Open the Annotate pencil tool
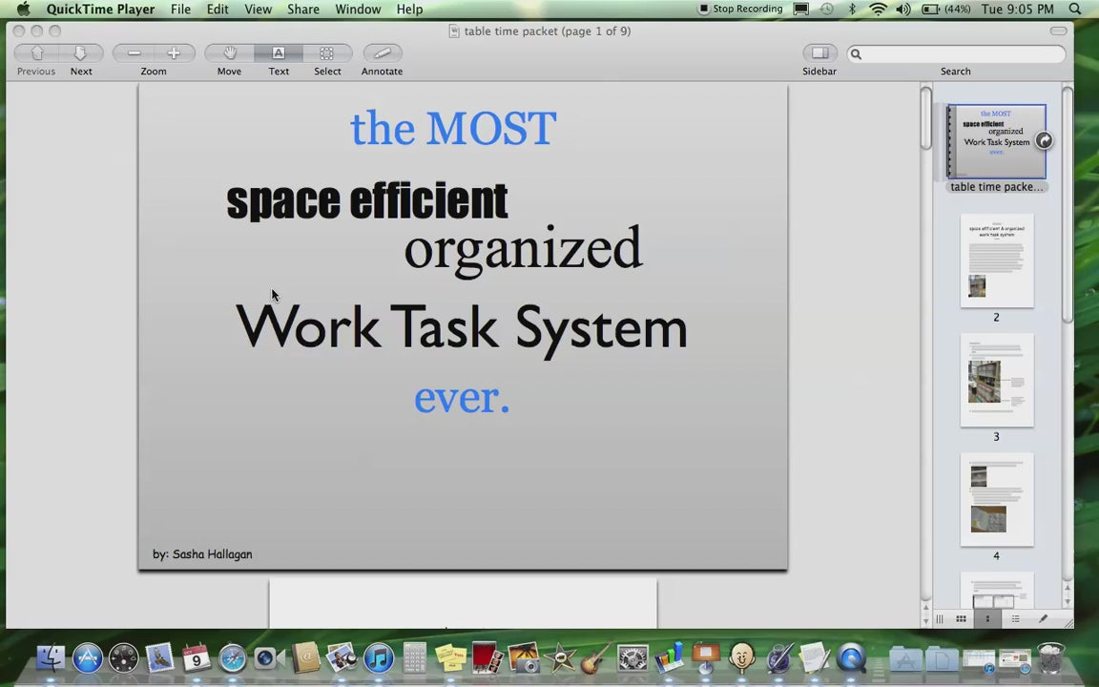1099x687 pixels. pos(382,53)
